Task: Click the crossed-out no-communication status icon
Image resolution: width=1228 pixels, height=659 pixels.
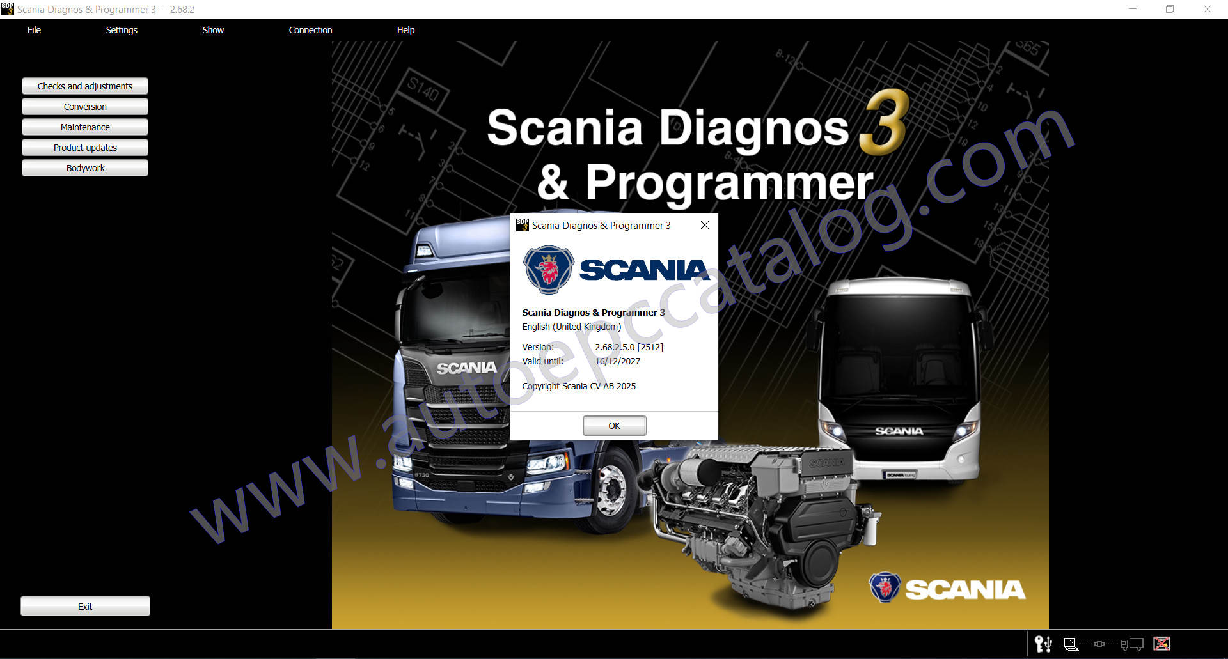Action: pyautogui.click(x=1161, y=644)
